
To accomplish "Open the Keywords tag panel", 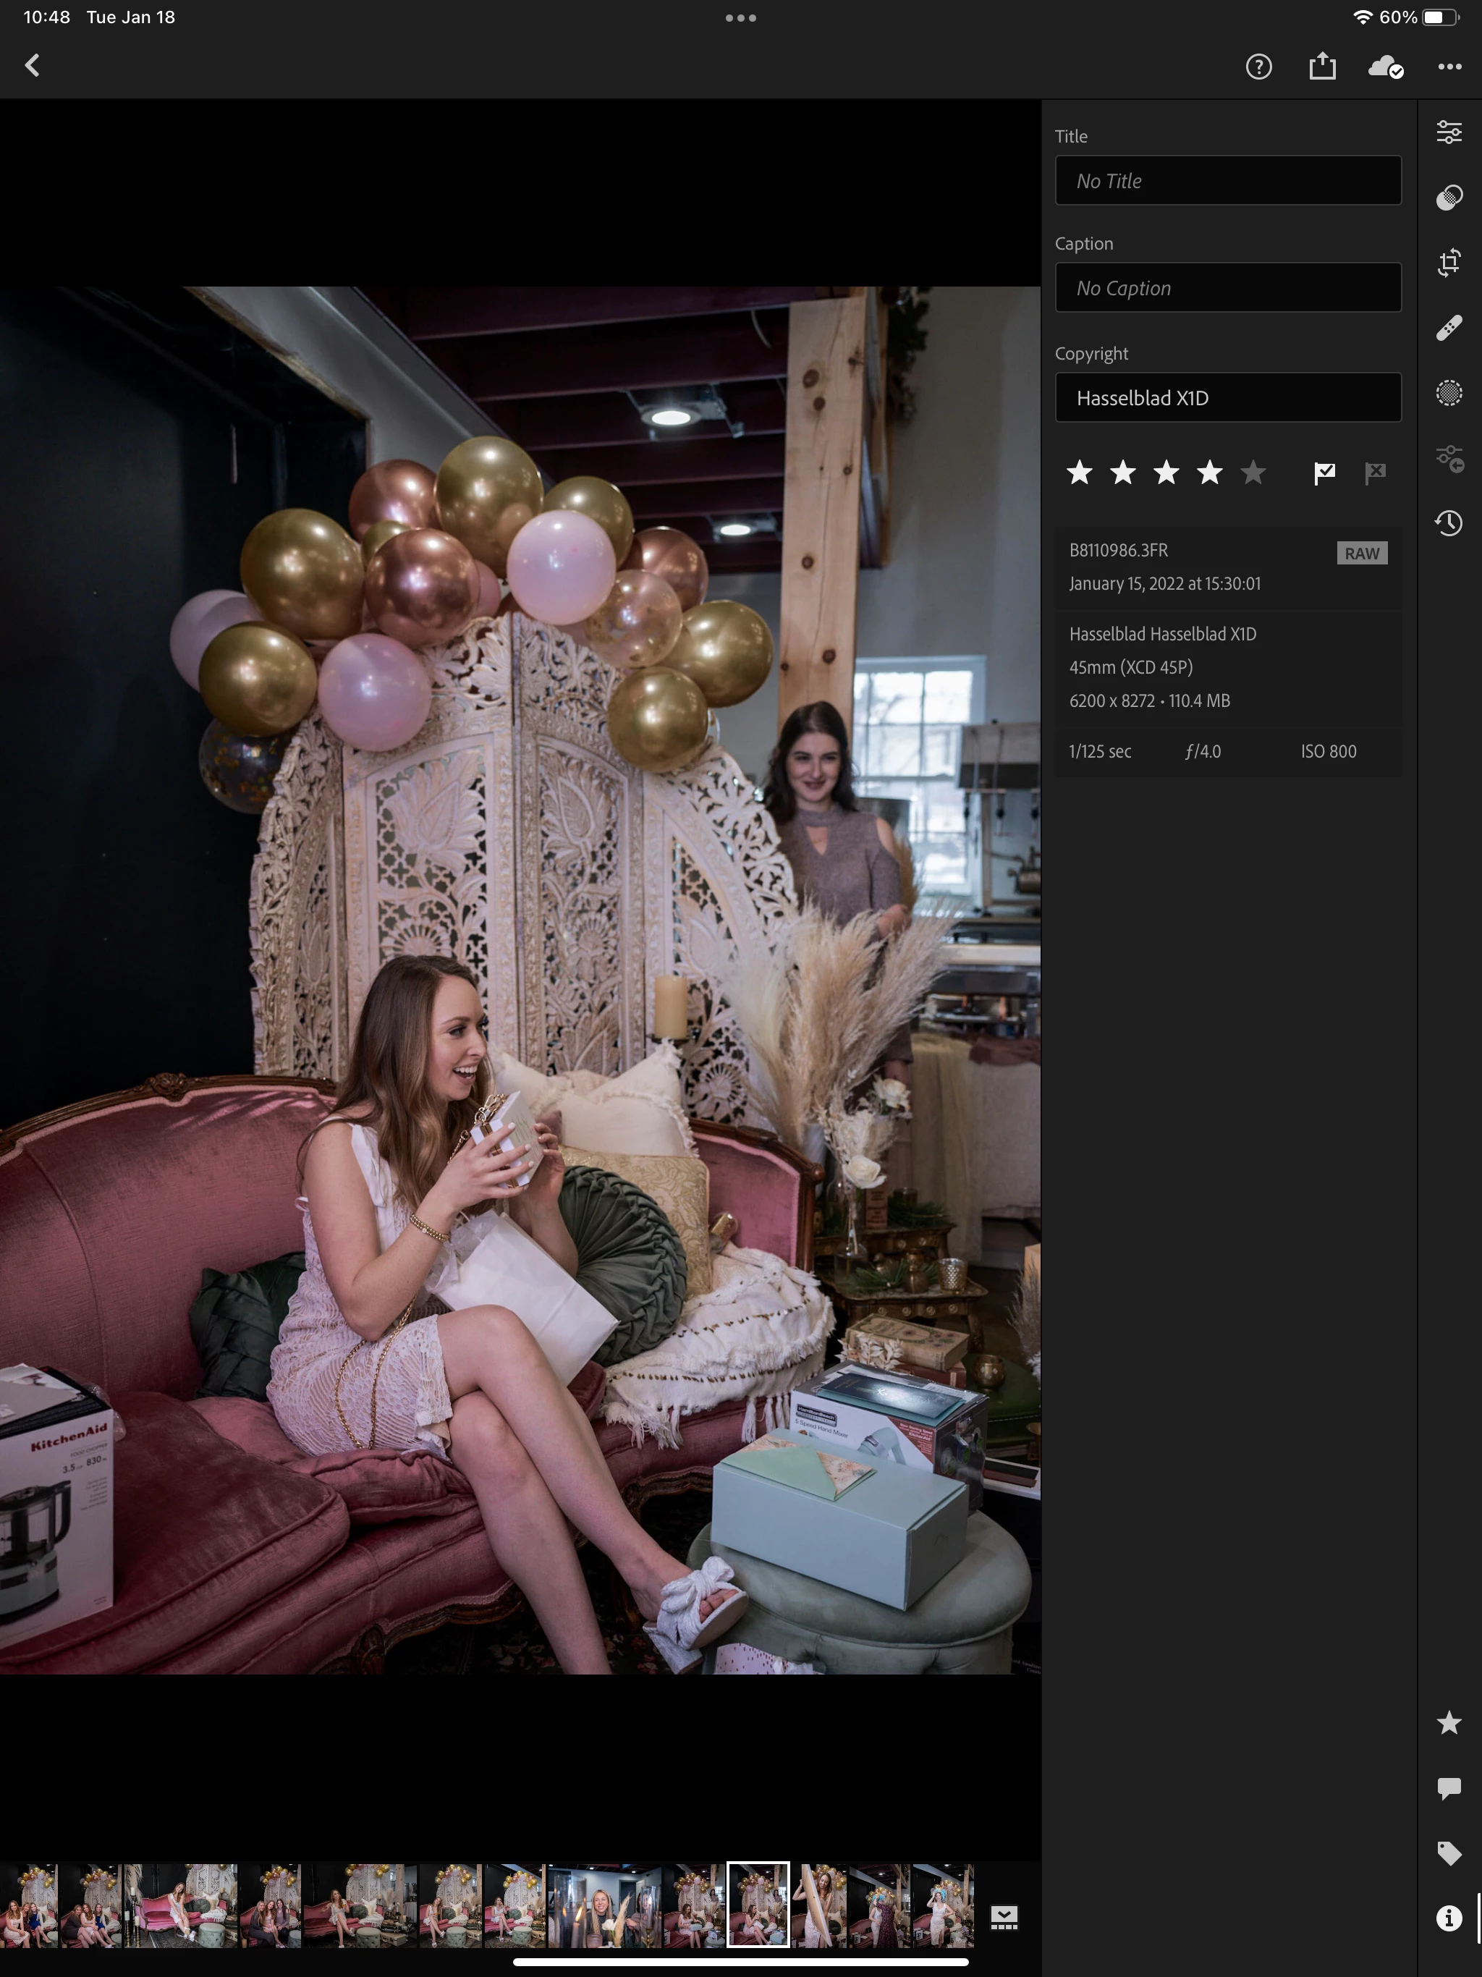I will point(1449,1853).
